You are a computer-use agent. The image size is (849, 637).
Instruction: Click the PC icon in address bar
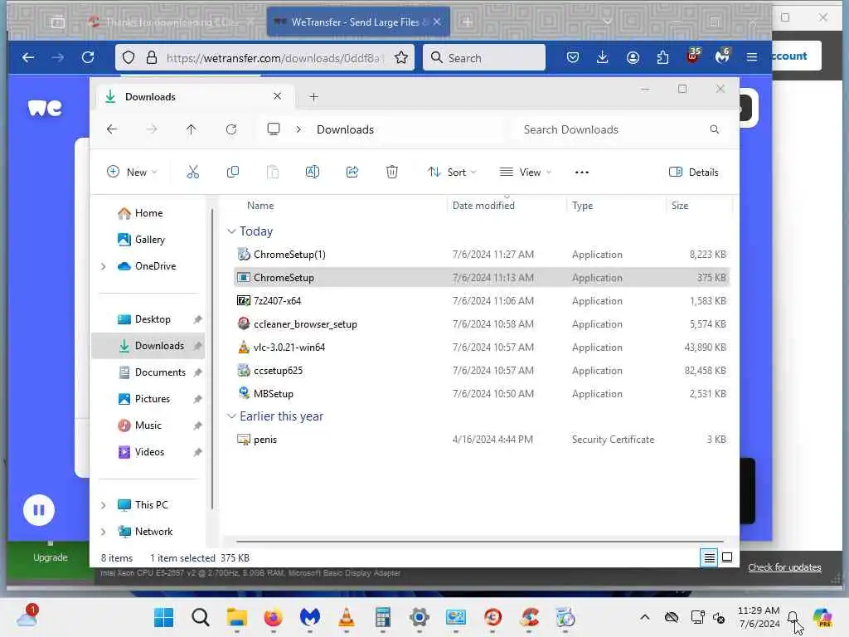[274, 129]
